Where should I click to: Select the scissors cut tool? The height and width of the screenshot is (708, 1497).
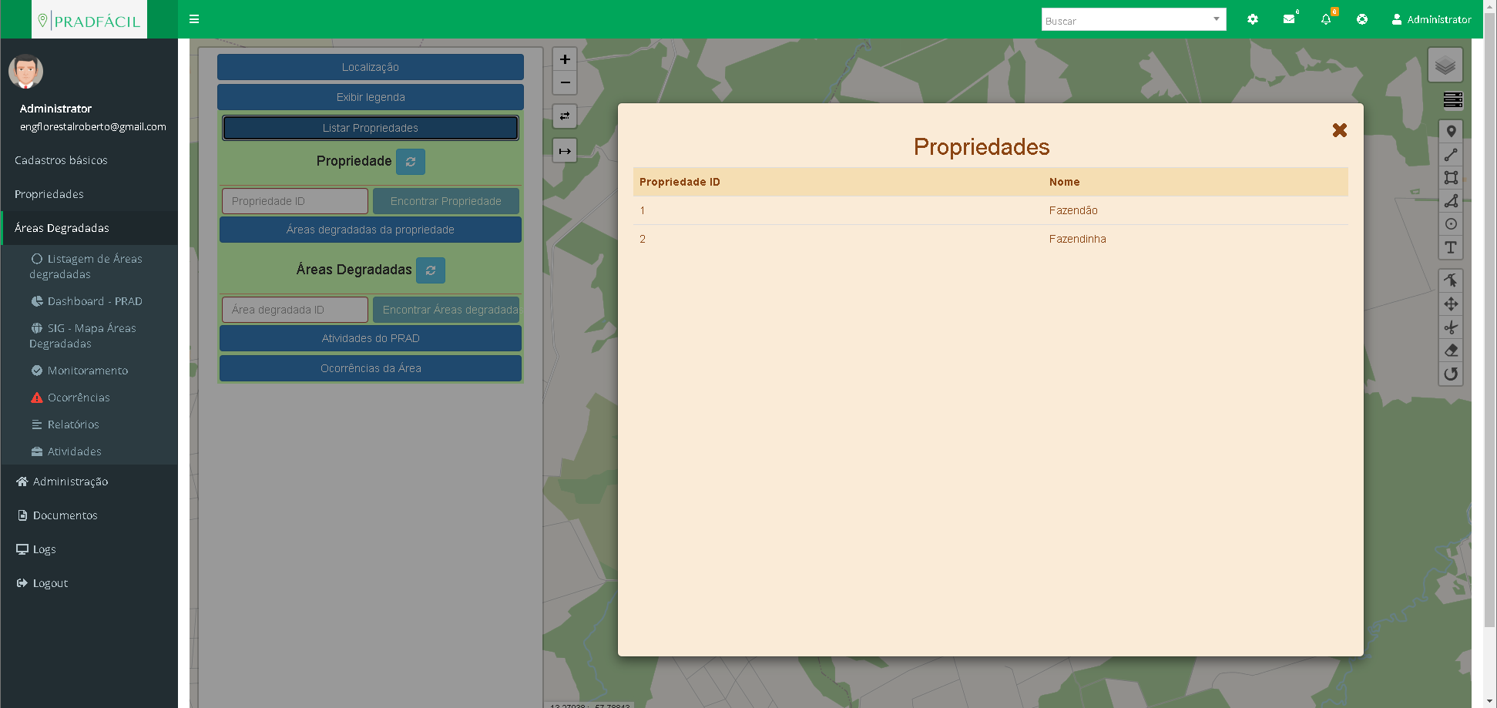pos(1451,327)
